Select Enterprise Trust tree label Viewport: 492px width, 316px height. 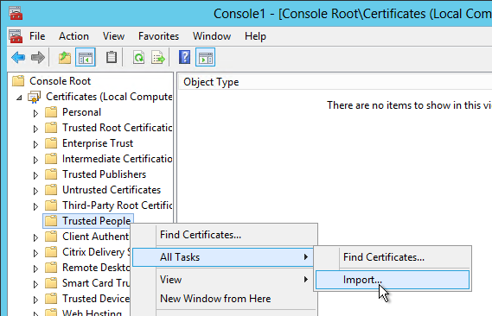98,143
